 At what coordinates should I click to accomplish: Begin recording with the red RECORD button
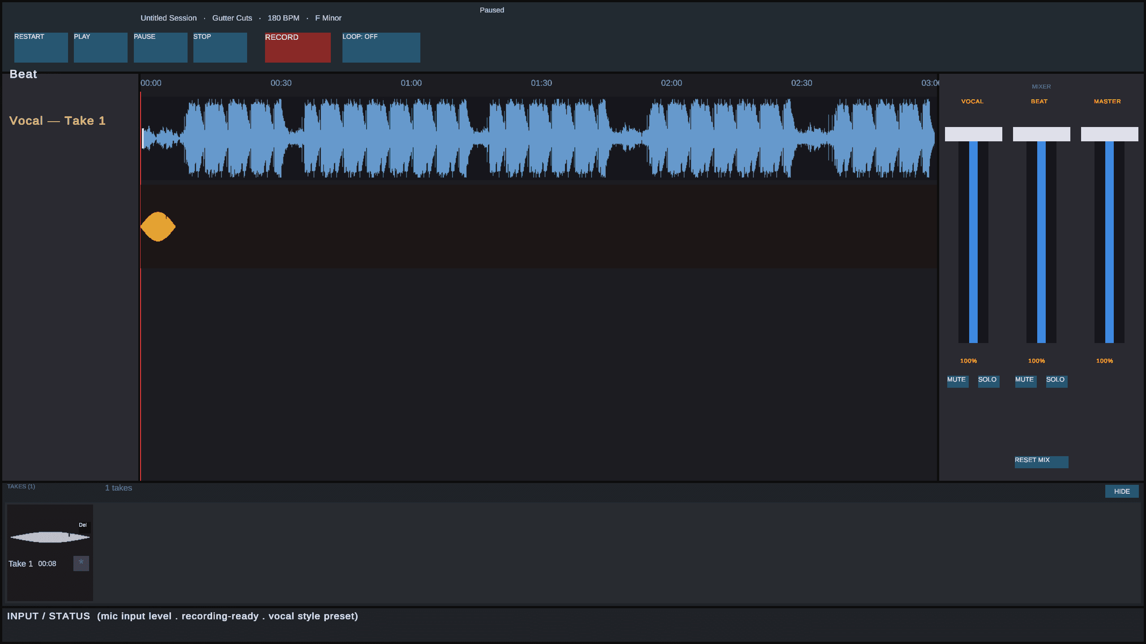point(298,47)
